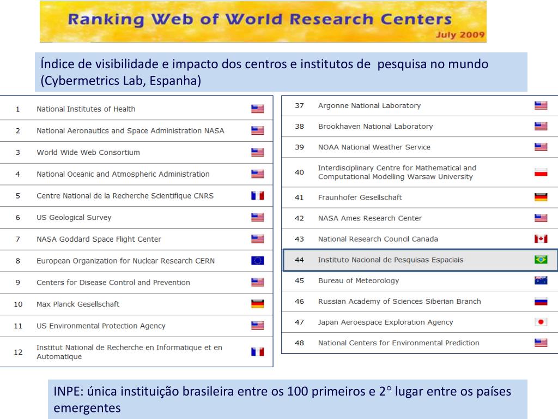Click the EU flag in the CERN row
The image size is (558, 419).
coord(257,260)
